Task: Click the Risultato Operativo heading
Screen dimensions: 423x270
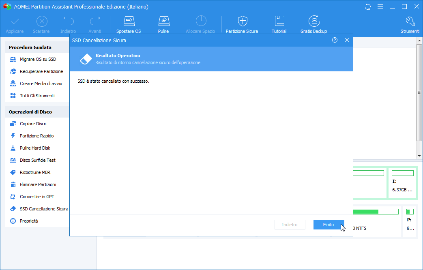Action: point(118,56)
